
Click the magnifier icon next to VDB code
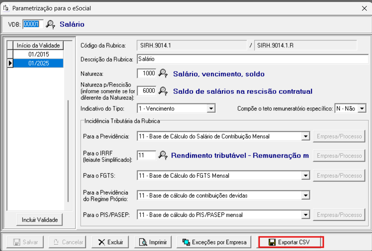[x=50, y=24]
